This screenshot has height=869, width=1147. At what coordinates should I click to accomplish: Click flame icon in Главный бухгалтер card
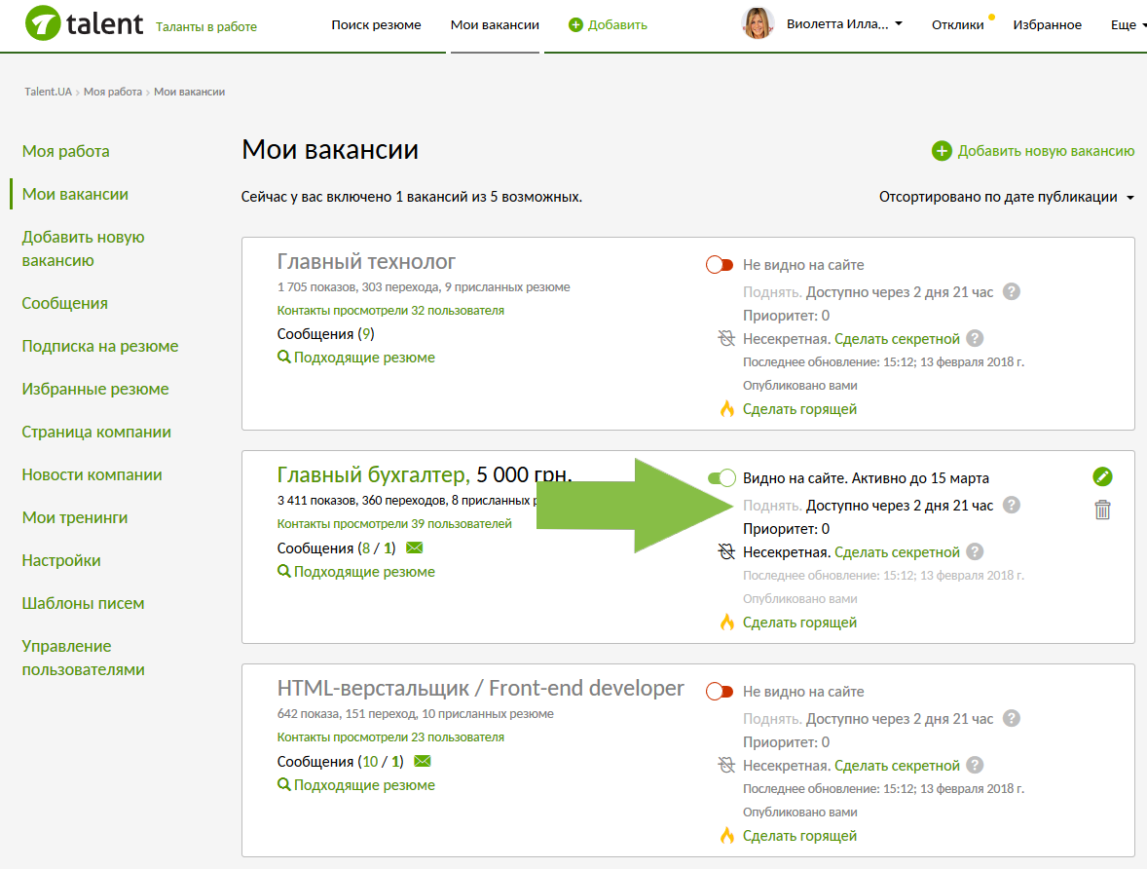pos(726,623)
